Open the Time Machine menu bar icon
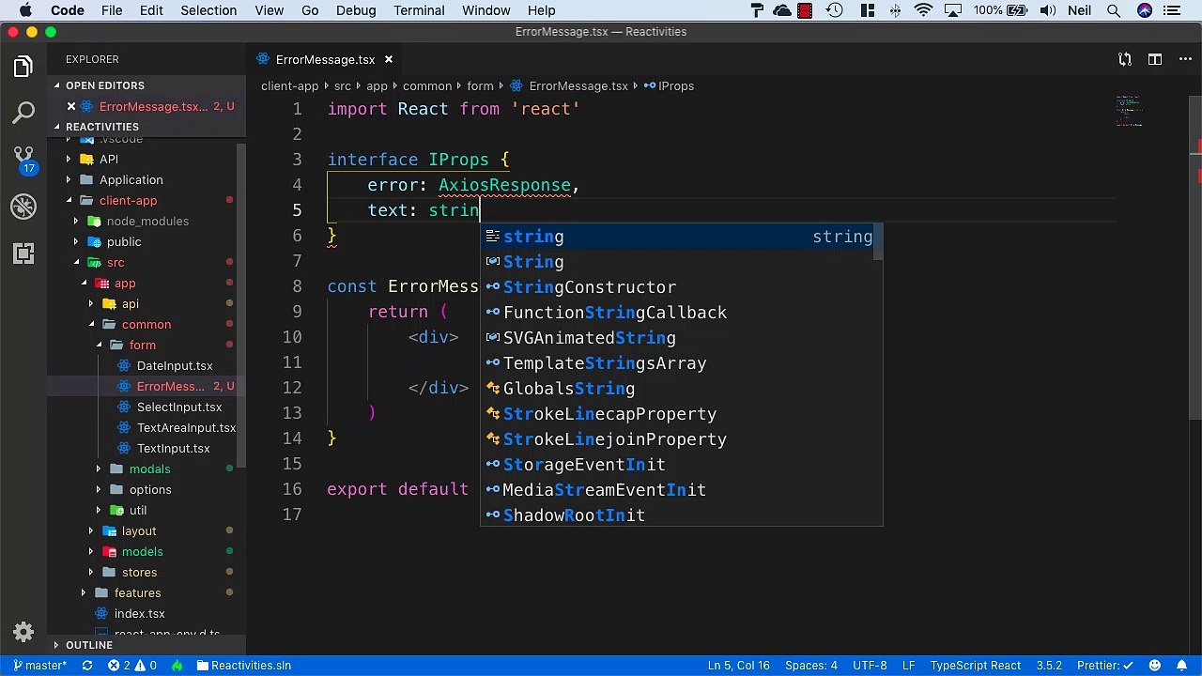Screen dimensions: 1202x676 click(x=835, y=10)
